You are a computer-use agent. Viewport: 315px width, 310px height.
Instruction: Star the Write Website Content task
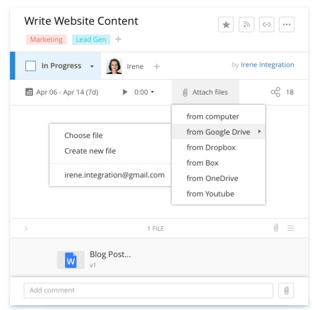226,24
